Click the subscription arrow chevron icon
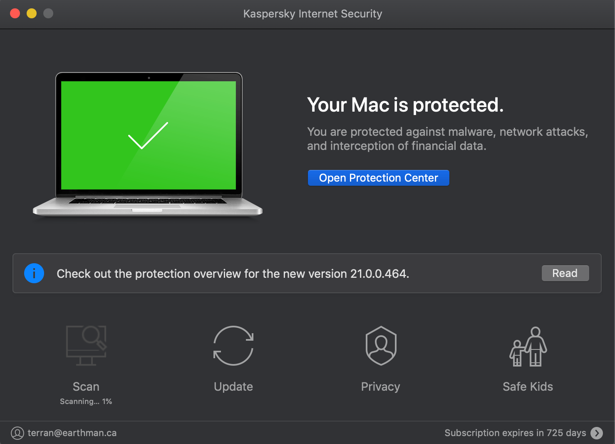615x444 pixels. pos(597,433)
